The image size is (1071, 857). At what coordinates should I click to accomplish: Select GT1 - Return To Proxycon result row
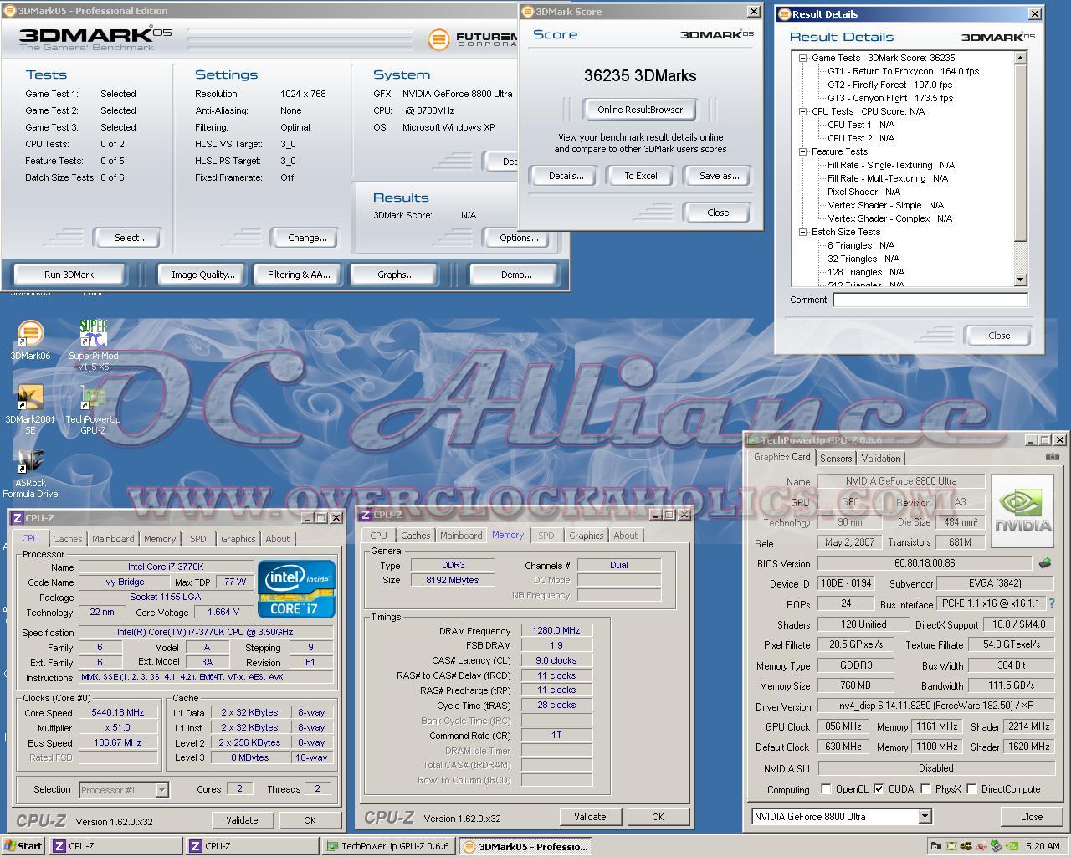pyautogui.click(x=903, y=71)
